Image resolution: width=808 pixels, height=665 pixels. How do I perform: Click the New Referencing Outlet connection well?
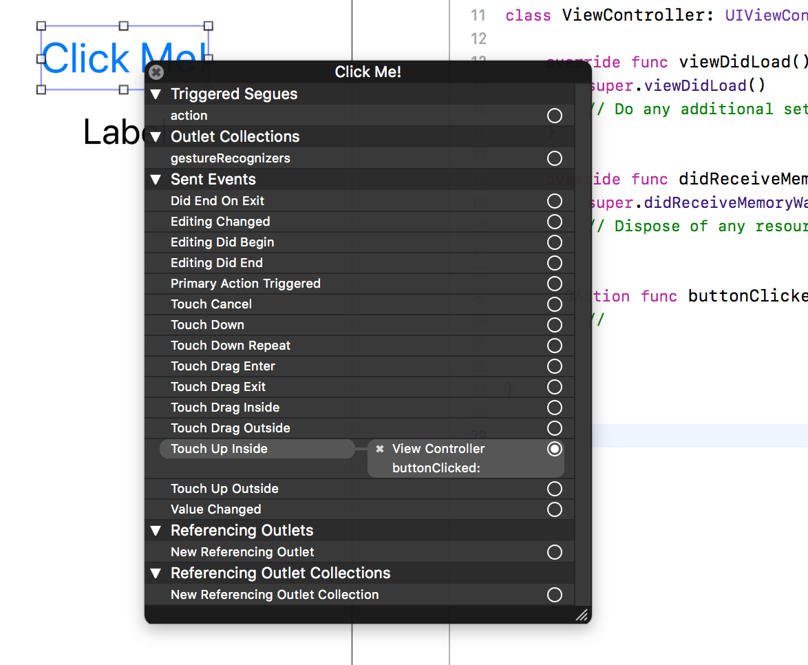tap(555, 551)
